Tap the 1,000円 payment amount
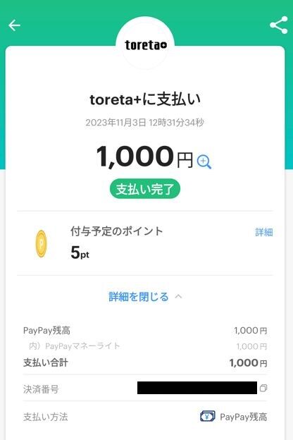The width and height of the screenshot is (293, 440). (144, 157)
